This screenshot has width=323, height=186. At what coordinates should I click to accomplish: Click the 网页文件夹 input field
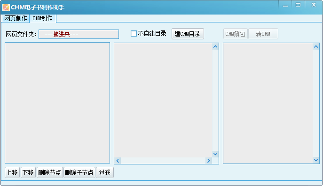tap(79, 34)
